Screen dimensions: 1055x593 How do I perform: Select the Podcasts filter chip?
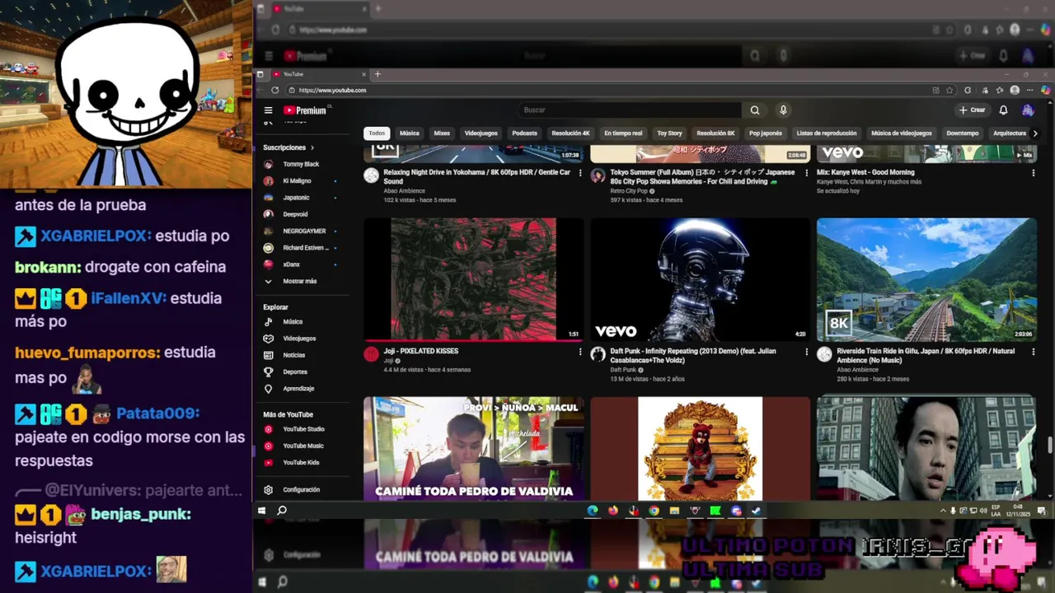click(524, 133)
